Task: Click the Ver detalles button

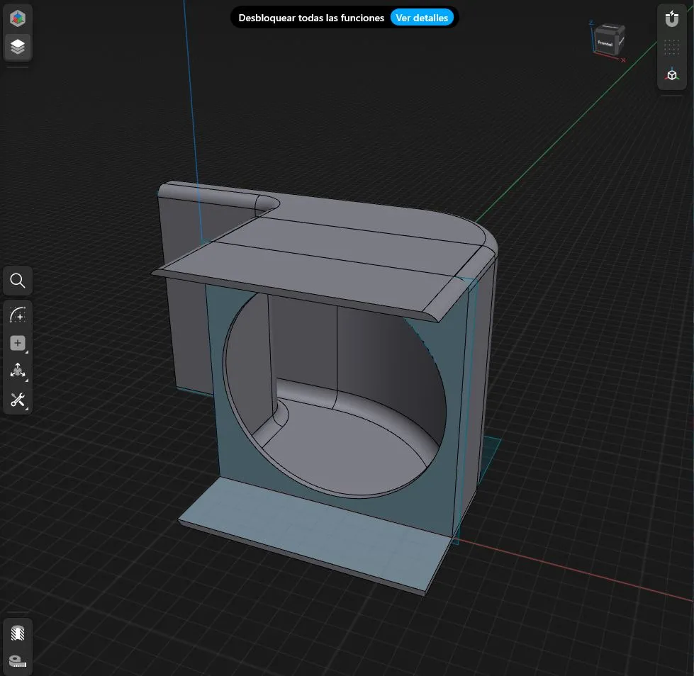Action: pyautogui.click(x=422, y=18)
